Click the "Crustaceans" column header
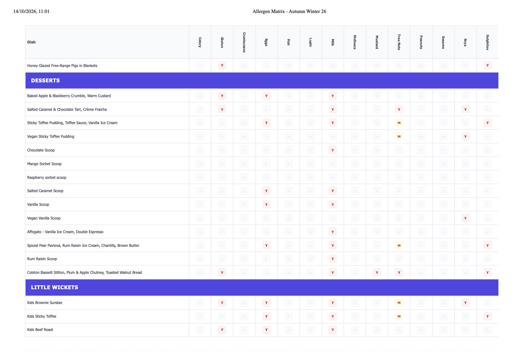The height and width of the screenshot is (352, 524). pyautogui.click(x=244, y=42)
